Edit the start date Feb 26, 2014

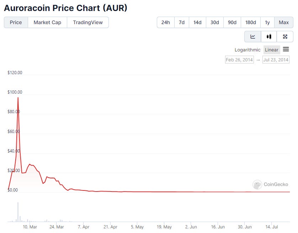[239, 60]
